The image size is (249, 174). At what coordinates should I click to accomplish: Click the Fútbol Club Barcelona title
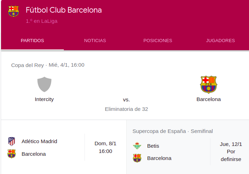pos(64,10)
